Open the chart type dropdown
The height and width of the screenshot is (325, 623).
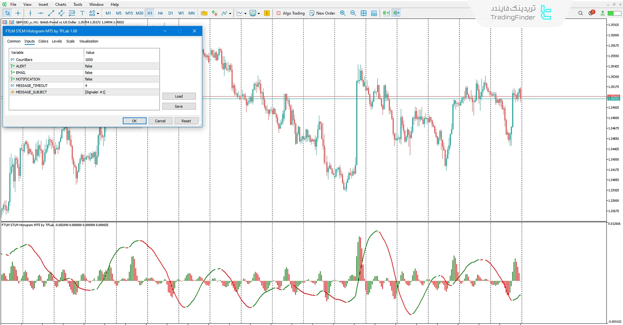point(245,13)
